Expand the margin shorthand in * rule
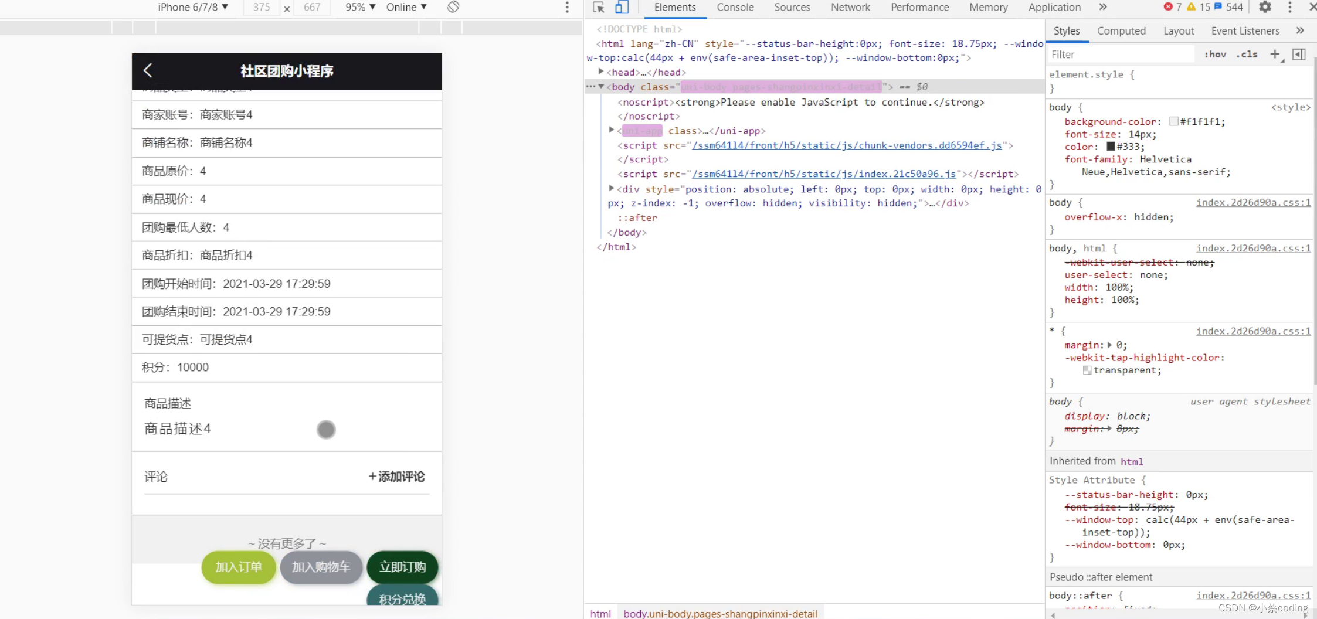This screenshot has width=1317, height=619. [x=1109, y=345]
